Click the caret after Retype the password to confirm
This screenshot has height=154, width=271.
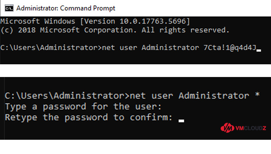[181, 121]
